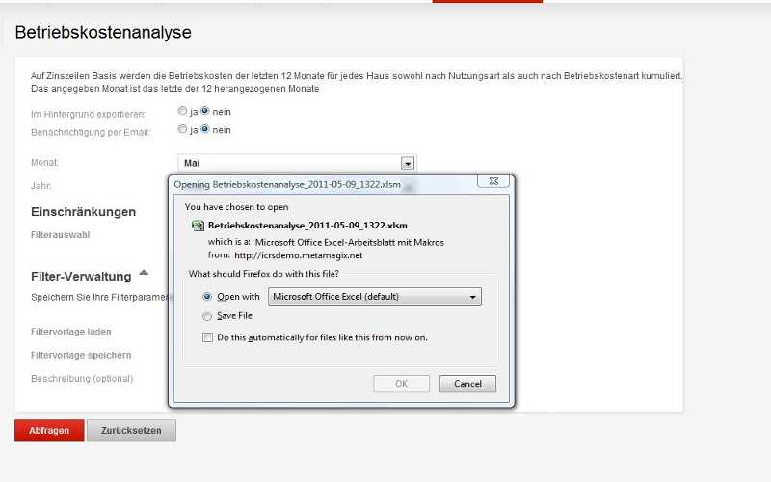Click the Einschränkungen heading
Image resolution: width=771 pixels, height=482 pixels.
[x=83, y=212]
